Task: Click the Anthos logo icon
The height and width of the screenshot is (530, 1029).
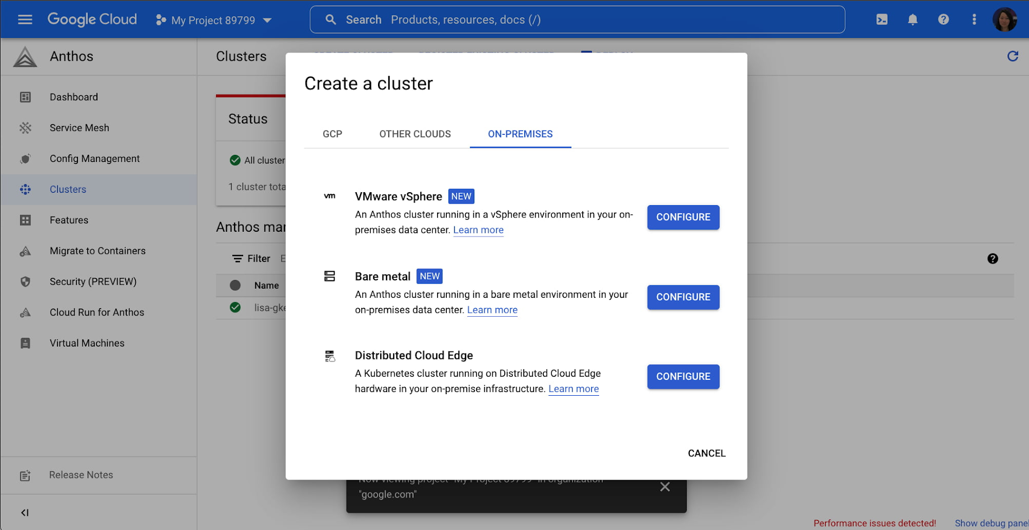Action: [25, 56]
